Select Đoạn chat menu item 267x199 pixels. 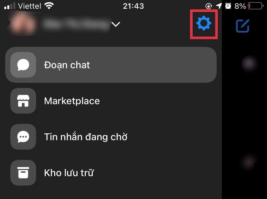click(x=111, y=65)
